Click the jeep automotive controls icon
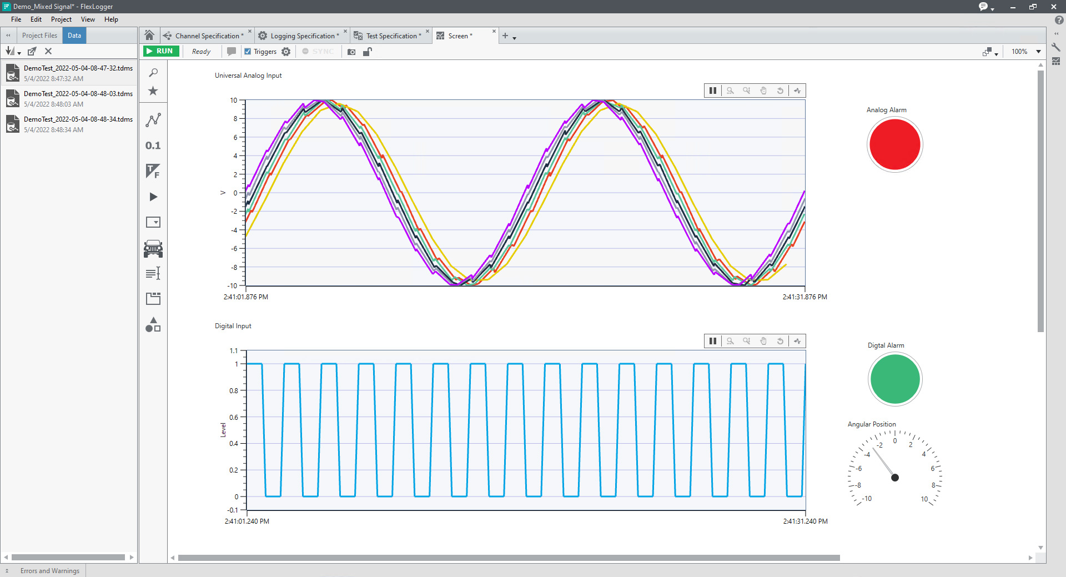This screenshot has height=577, width=1066. point(153,249)
